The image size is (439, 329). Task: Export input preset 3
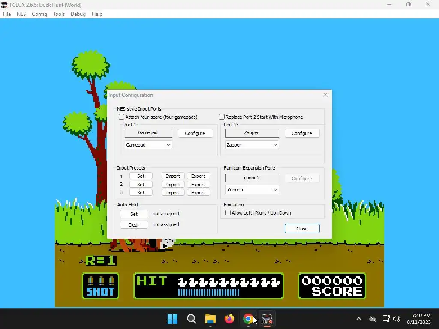[198, 192]
